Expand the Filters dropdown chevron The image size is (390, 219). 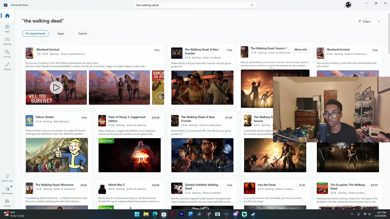(379, 22)
